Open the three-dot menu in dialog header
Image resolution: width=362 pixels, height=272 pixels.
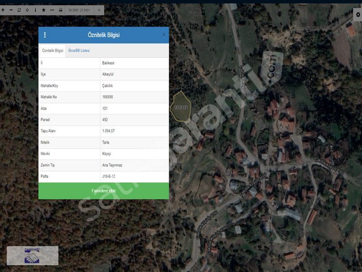click(45, 35)
